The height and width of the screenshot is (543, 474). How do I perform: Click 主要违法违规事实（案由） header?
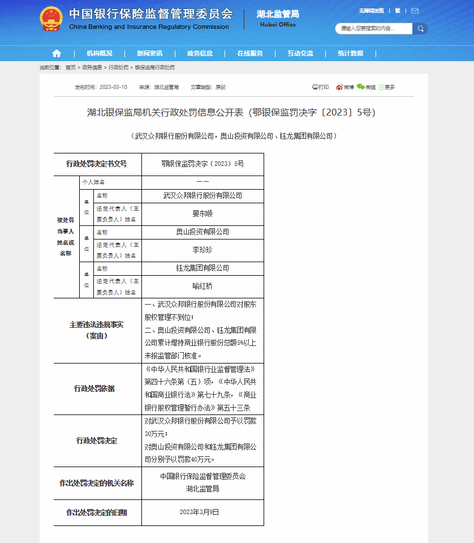coord(97,330)
